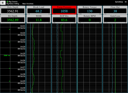Open the hamburger menu button
Image resolution: width=128 pixels, height=93 pixels.
click(3, 3)
